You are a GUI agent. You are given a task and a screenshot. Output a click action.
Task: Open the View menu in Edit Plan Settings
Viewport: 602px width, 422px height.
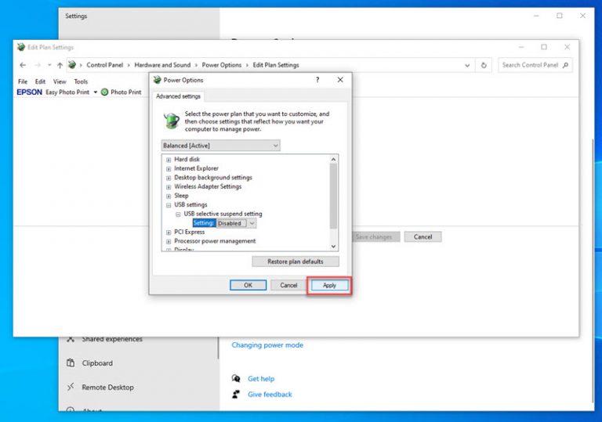click(60, 81)
